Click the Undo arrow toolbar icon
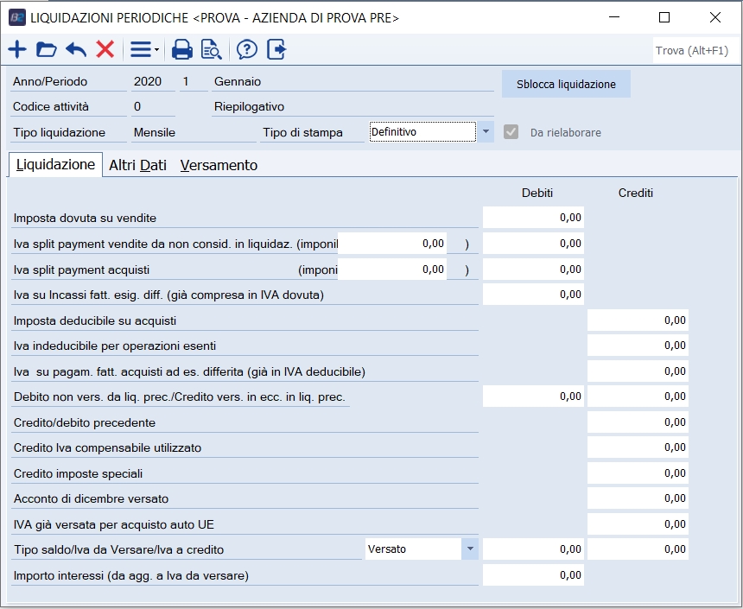Viewport: 743px width, 609px height. click(x=76, y=50)
